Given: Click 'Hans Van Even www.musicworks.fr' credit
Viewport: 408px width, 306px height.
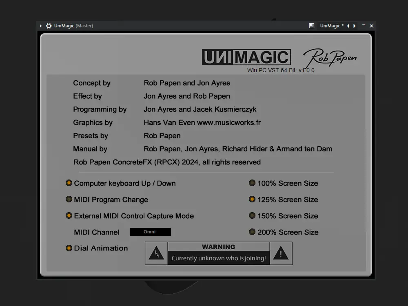Looking at the screenshot, I should (x=202, y=122).
